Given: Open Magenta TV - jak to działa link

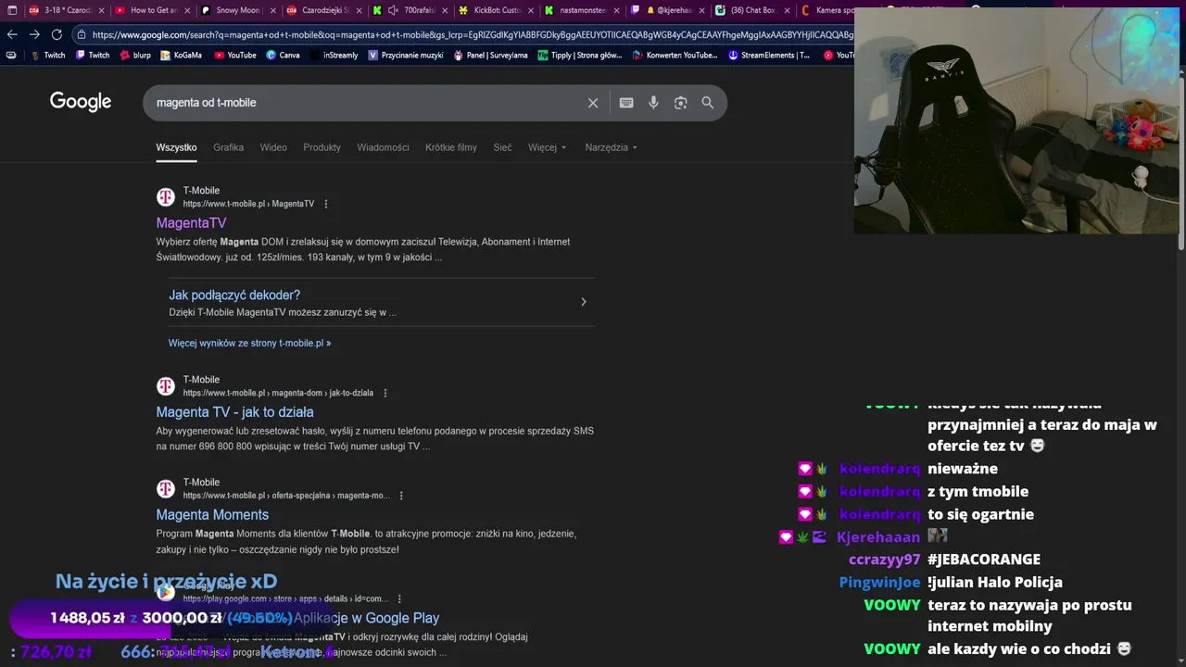Looking at the screenshot, I should tap(234, 412).
